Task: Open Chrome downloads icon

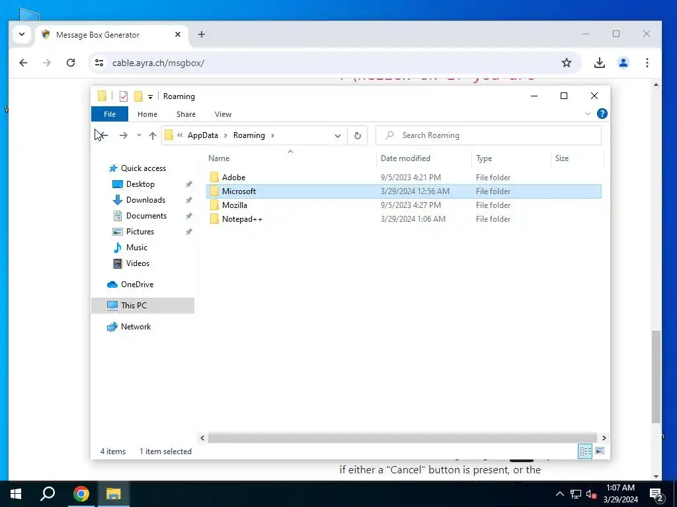Action: (599, 63)
